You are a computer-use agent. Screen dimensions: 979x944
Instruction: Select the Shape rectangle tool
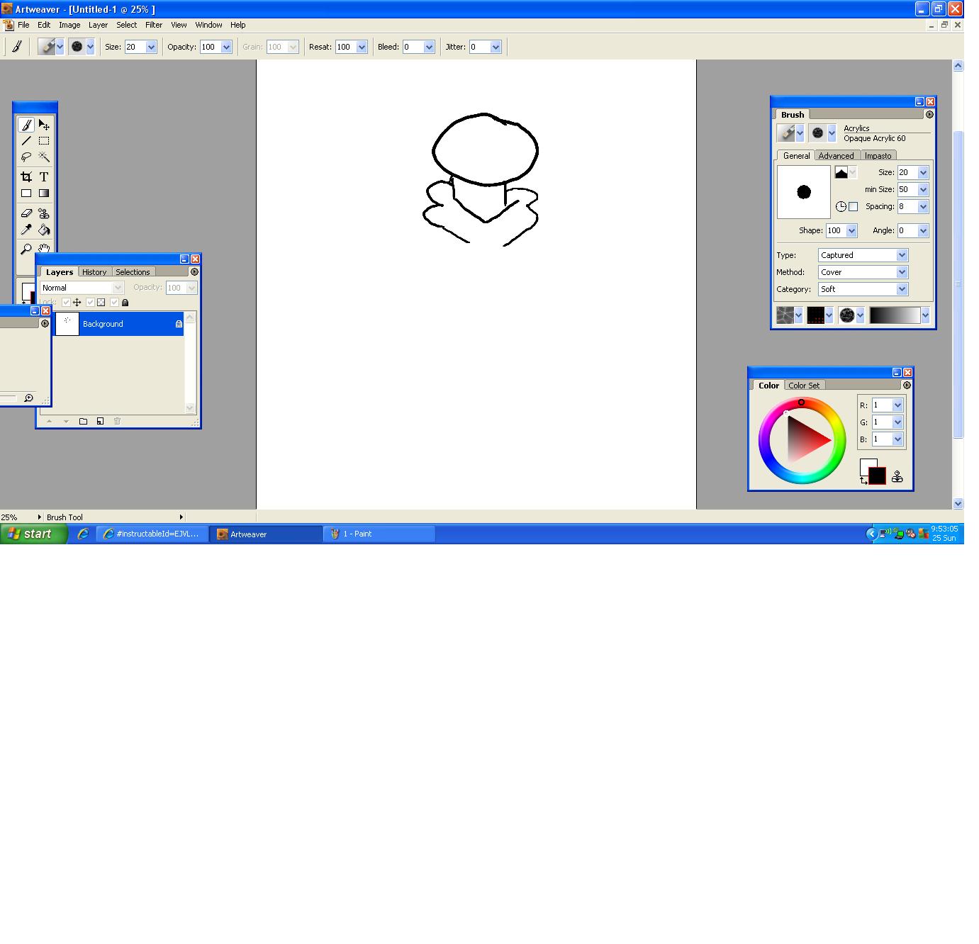[26, 193]
